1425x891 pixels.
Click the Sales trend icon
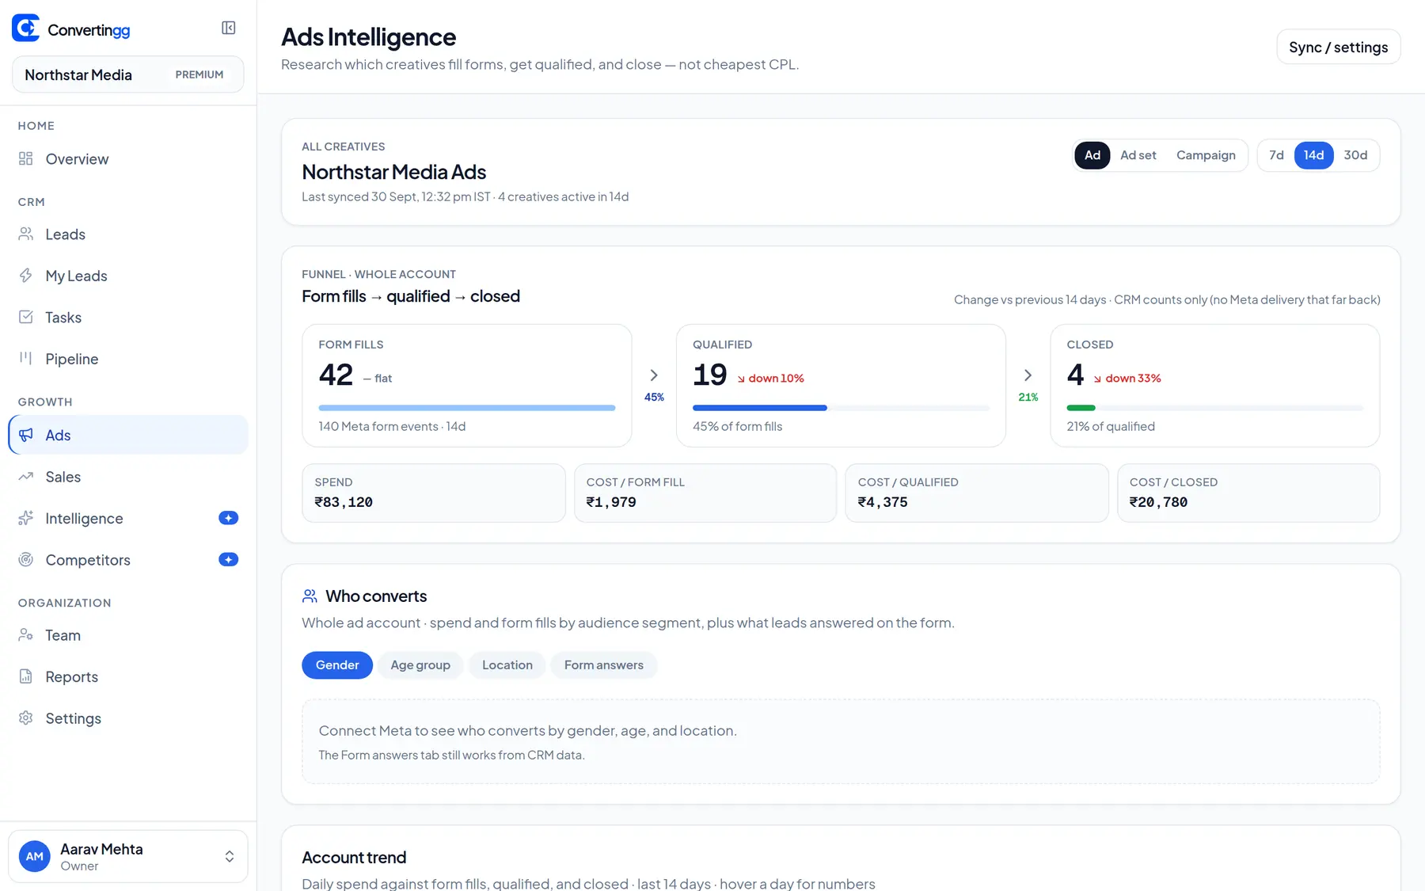click(x=26, y=477)
